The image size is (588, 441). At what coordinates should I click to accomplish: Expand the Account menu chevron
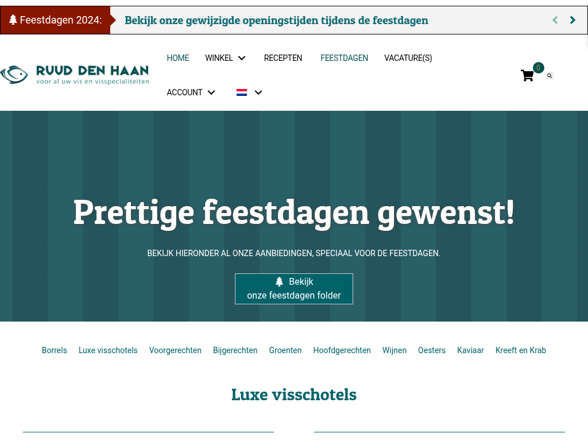click(x=211, y=92)
